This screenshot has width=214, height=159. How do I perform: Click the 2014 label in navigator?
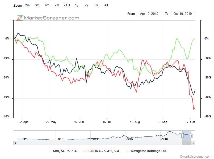pos(95,139)
